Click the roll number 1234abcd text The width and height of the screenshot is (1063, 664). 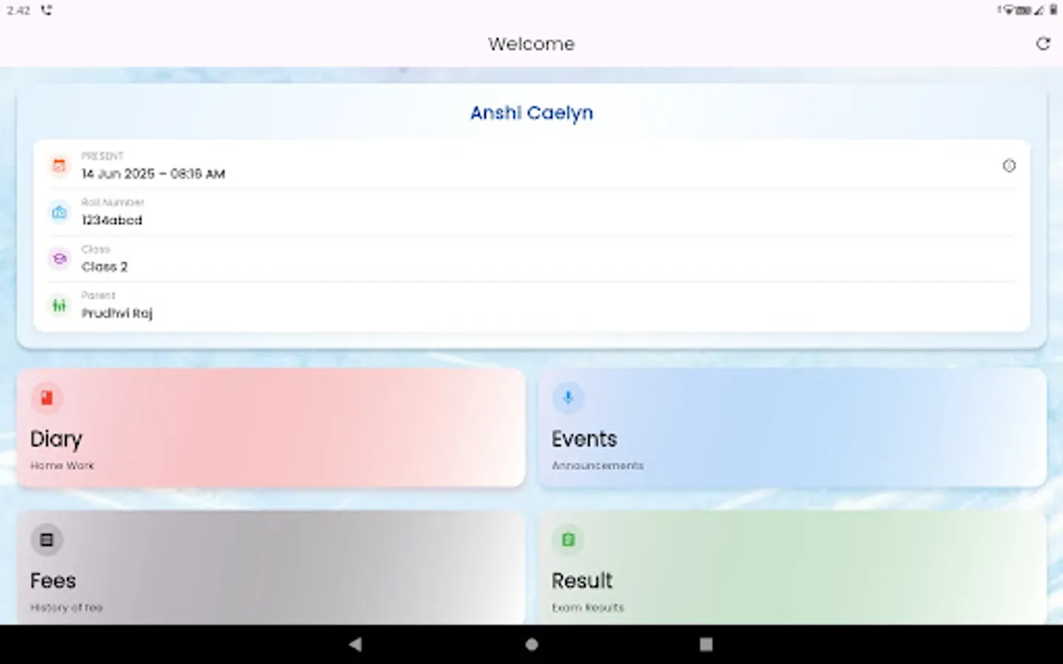click(111, 220)
